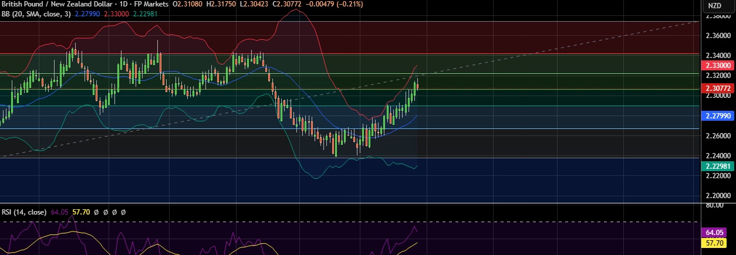Image resolution: width=736 pixels, height=255 pixels.
Task: Click the purple RSI value 64.05 in legend
Action: tap(60, 212)
